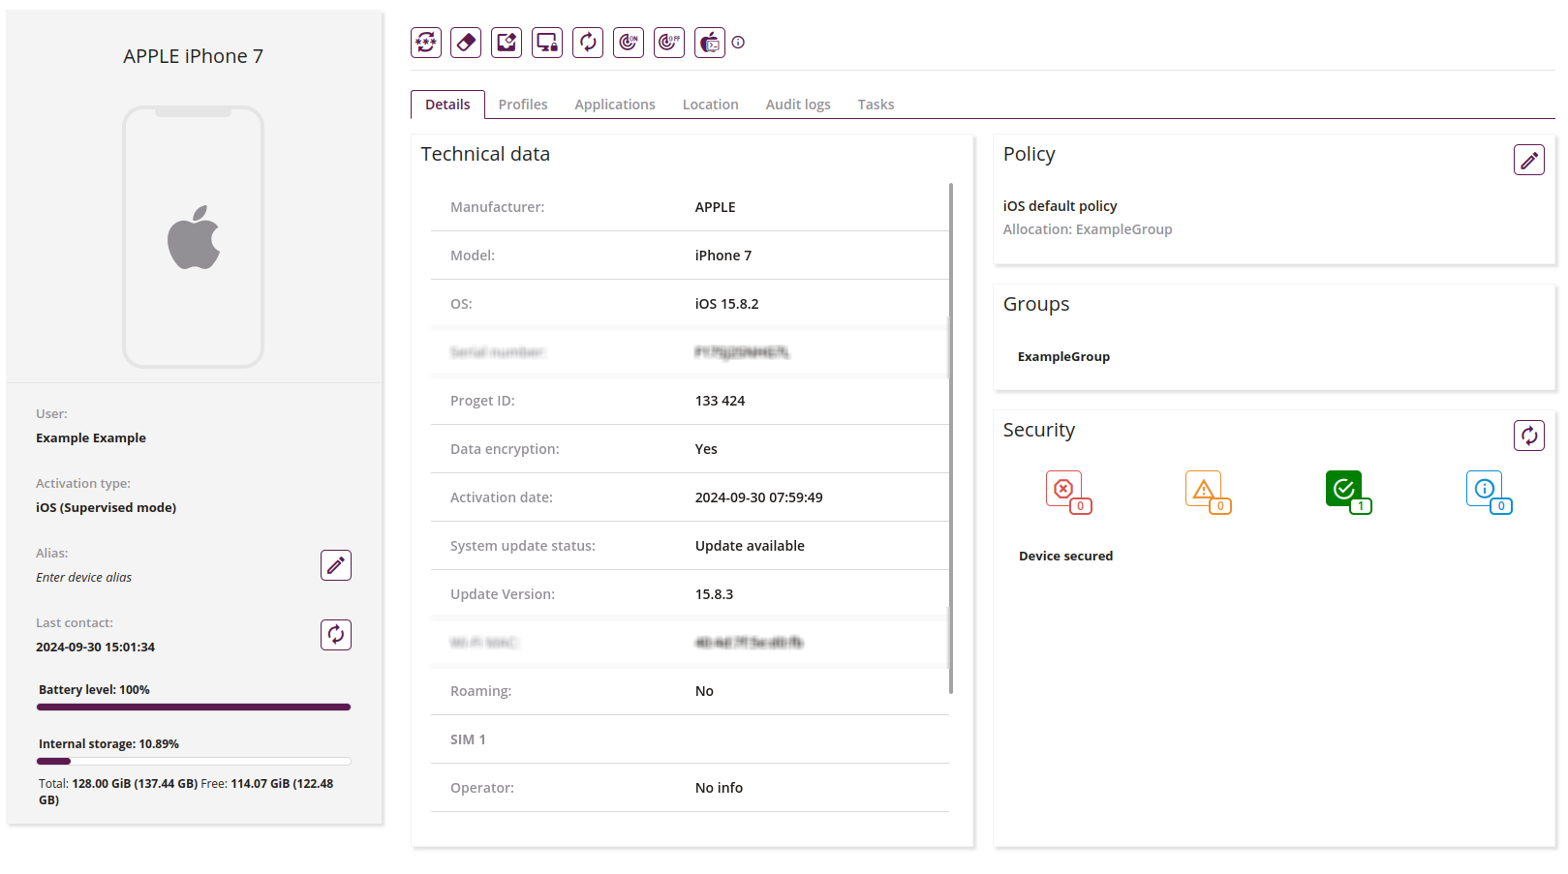The height and width of the screenshot is (874, 1568).
Task: Show green passed security checks icon
Action: (1347, 492)
